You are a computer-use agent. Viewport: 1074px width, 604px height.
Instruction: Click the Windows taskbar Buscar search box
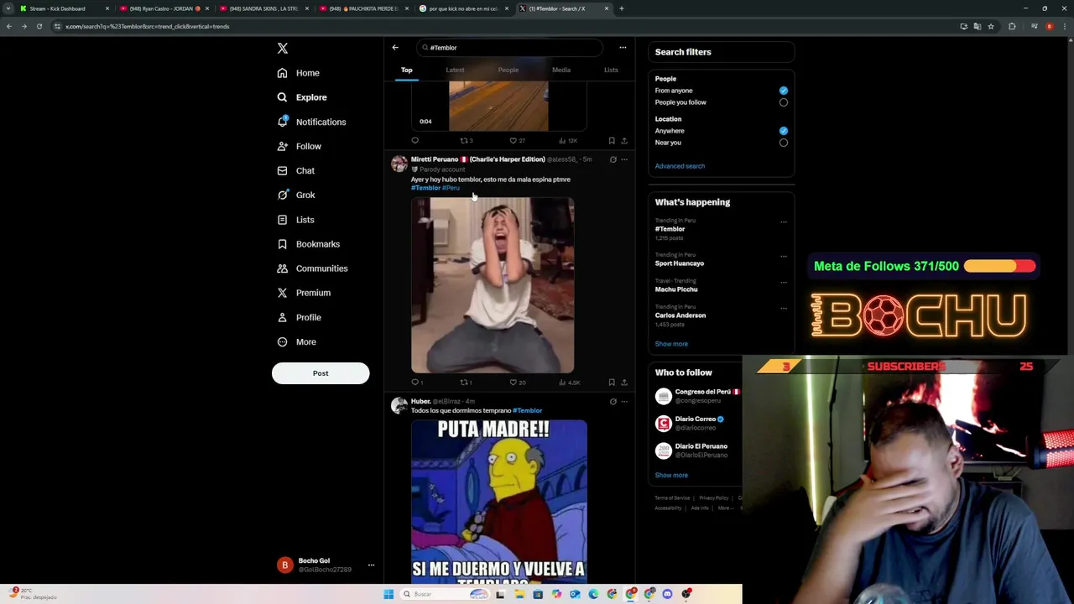pyautogui.click(x=445, y=594)
